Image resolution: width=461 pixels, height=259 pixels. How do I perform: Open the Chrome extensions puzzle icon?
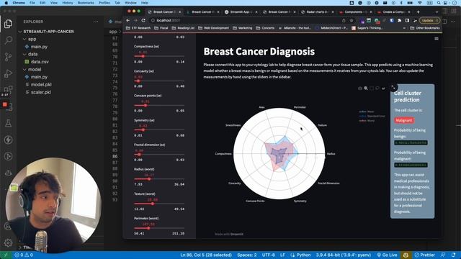click(x=399, y=21)
